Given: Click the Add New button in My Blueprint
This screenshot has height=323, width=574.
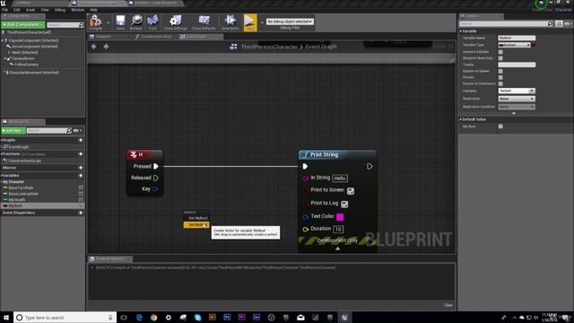Looking at the screenshot, I should (x=13, y=131).
